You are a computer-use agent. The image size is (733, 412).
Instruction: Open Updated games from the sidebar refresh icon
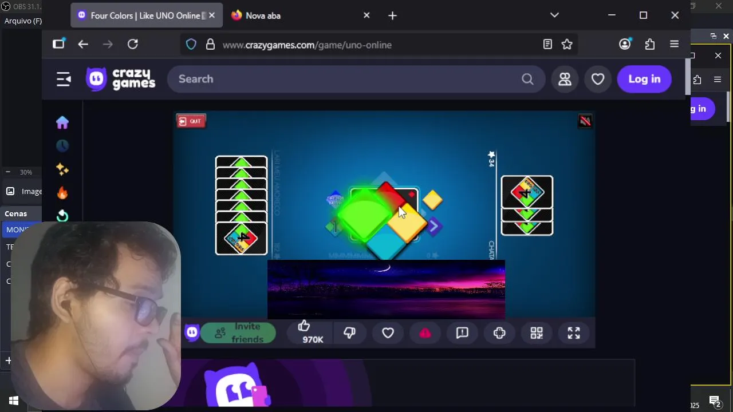pos(62,216)
